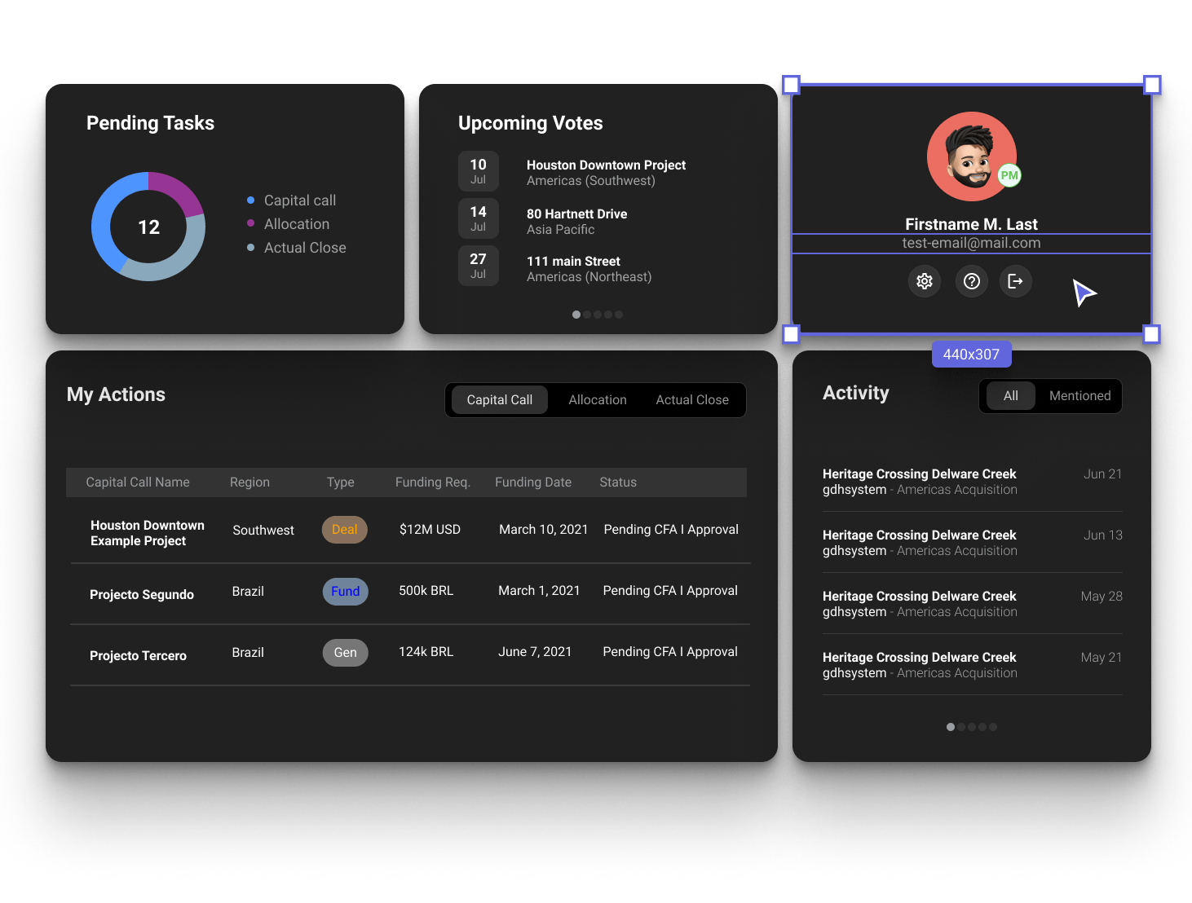Click the green PM badge on avatar
The width and height of the screenshot is (1192, 903).
point(1009,175)
